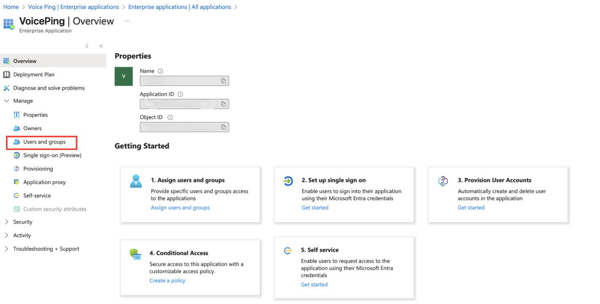
Task: Expand the Activity section
Action: (x=6, y=236)
